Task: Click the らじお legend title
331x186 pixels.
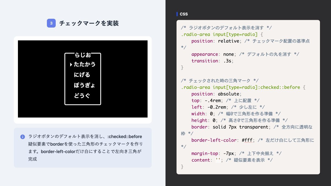Action: tap(83, 55)
